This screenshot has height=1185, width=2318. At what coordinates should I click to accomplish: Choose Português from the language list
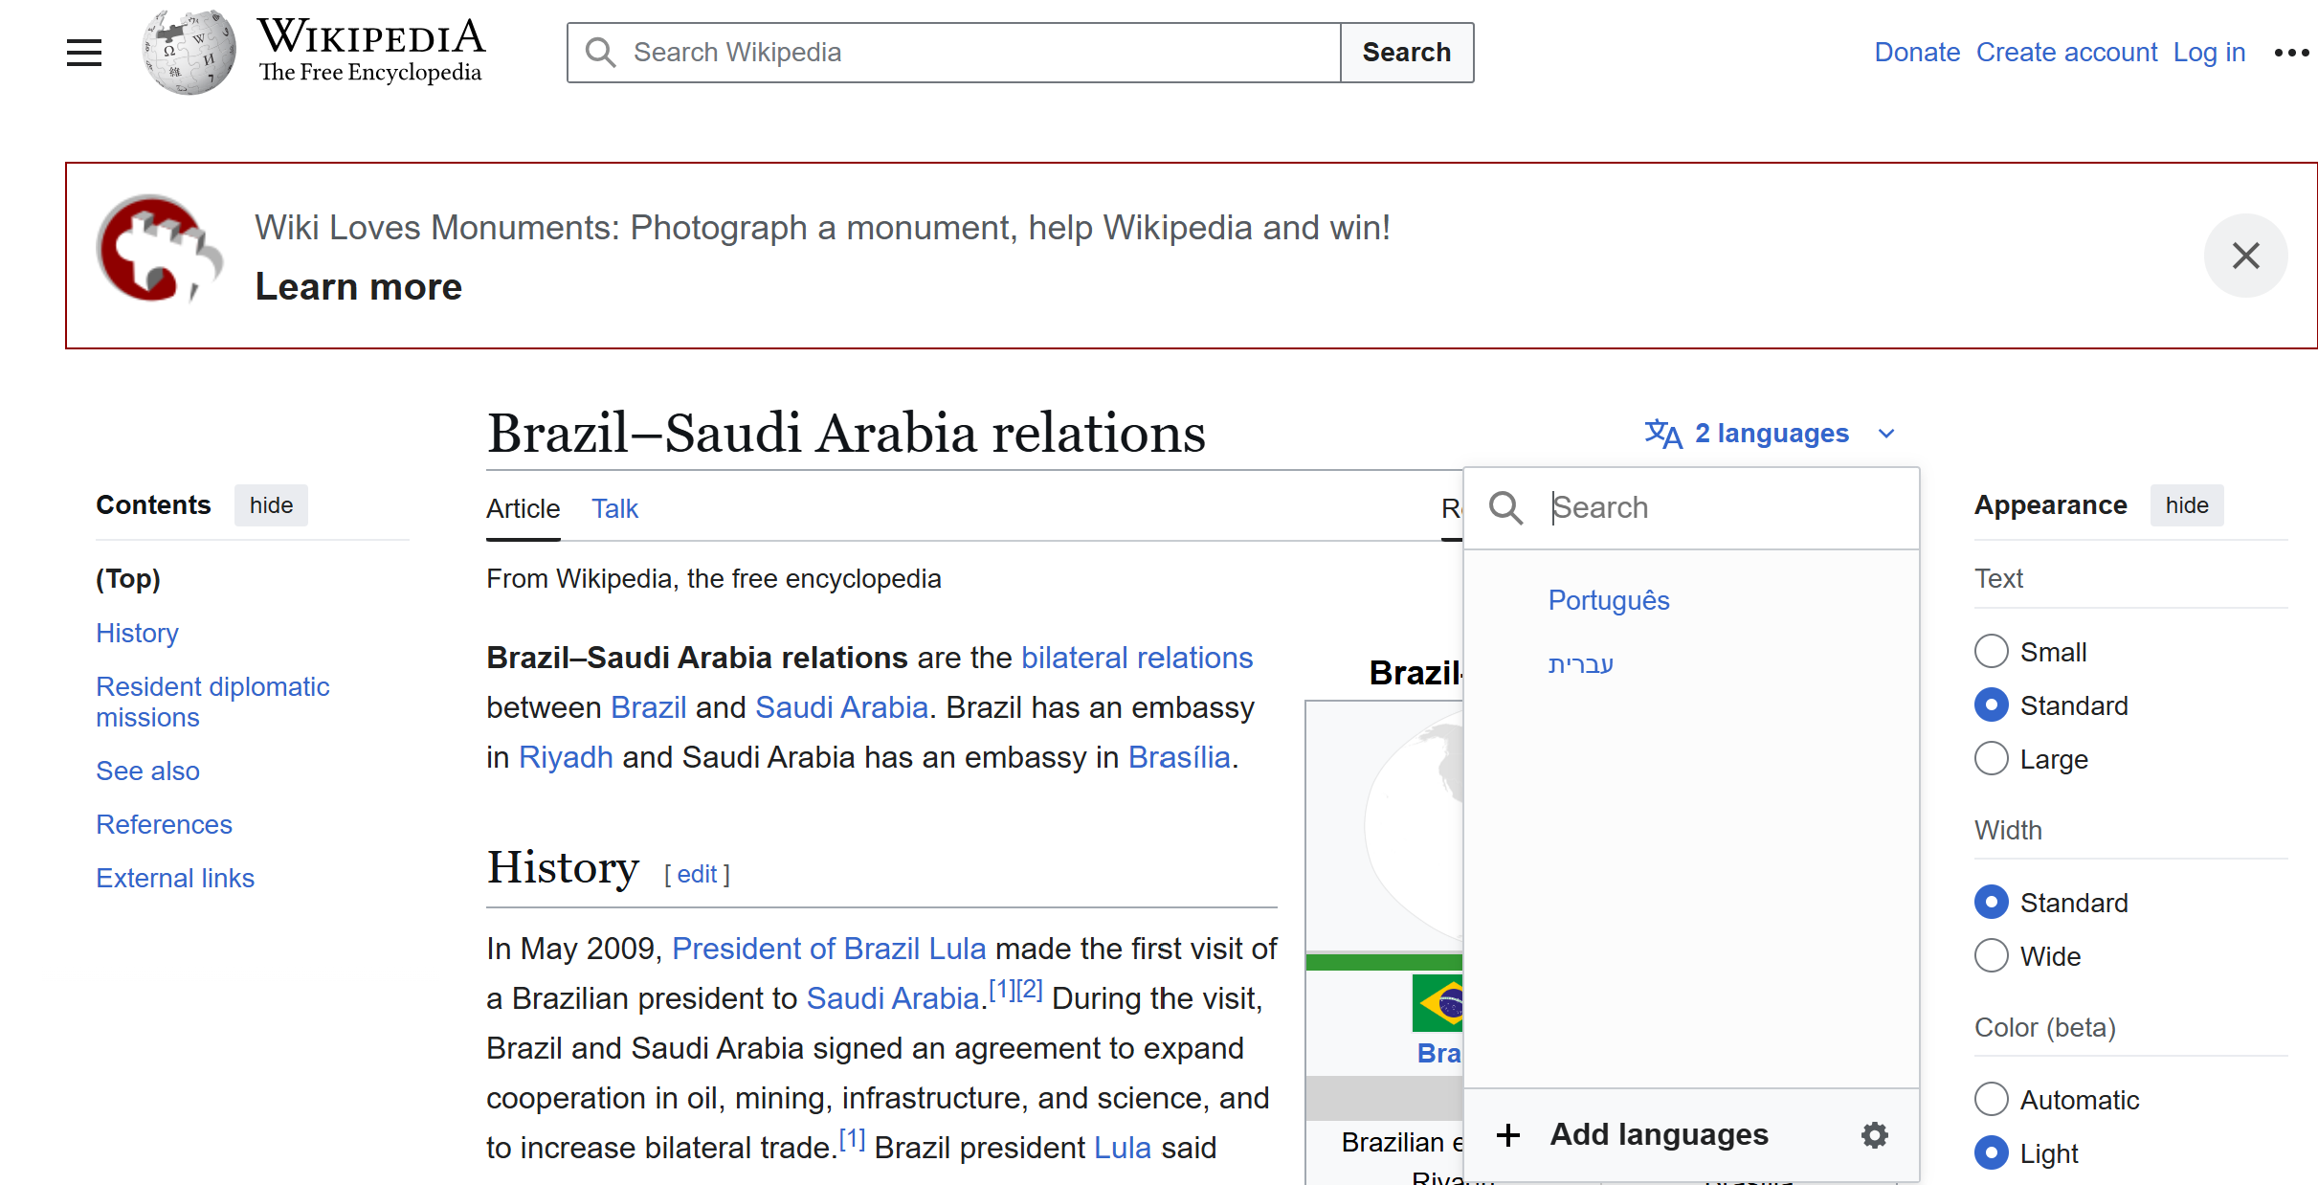(1609, 600)
